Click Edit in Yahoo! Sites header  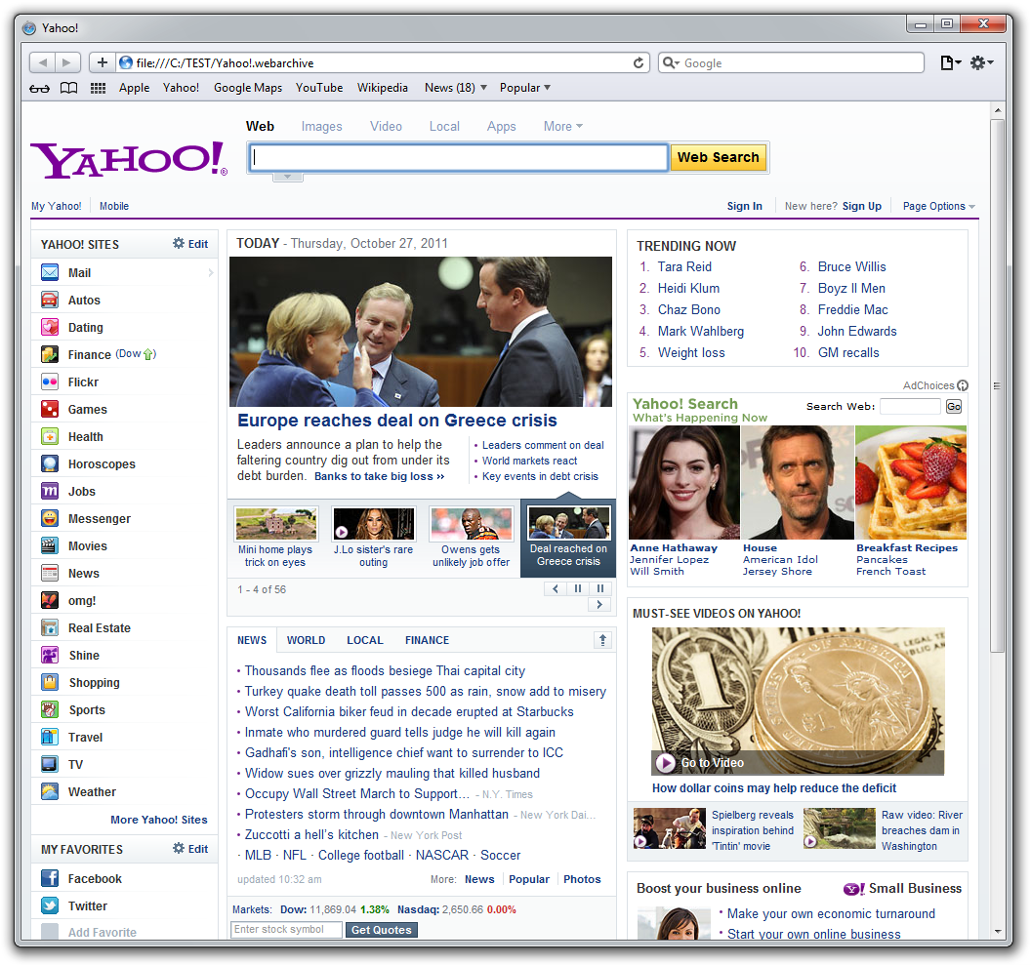(x=190, y=244)
